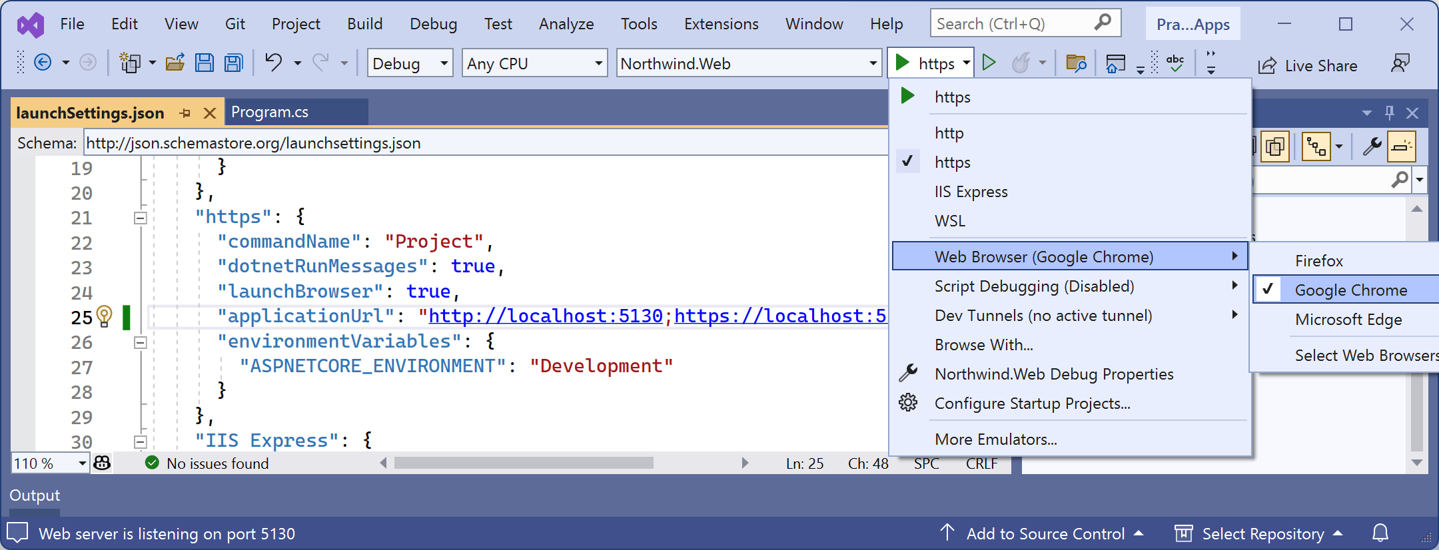Screen dimensions: 1439x550
Task: Click the Schema URL field
Action: (485, 142)
